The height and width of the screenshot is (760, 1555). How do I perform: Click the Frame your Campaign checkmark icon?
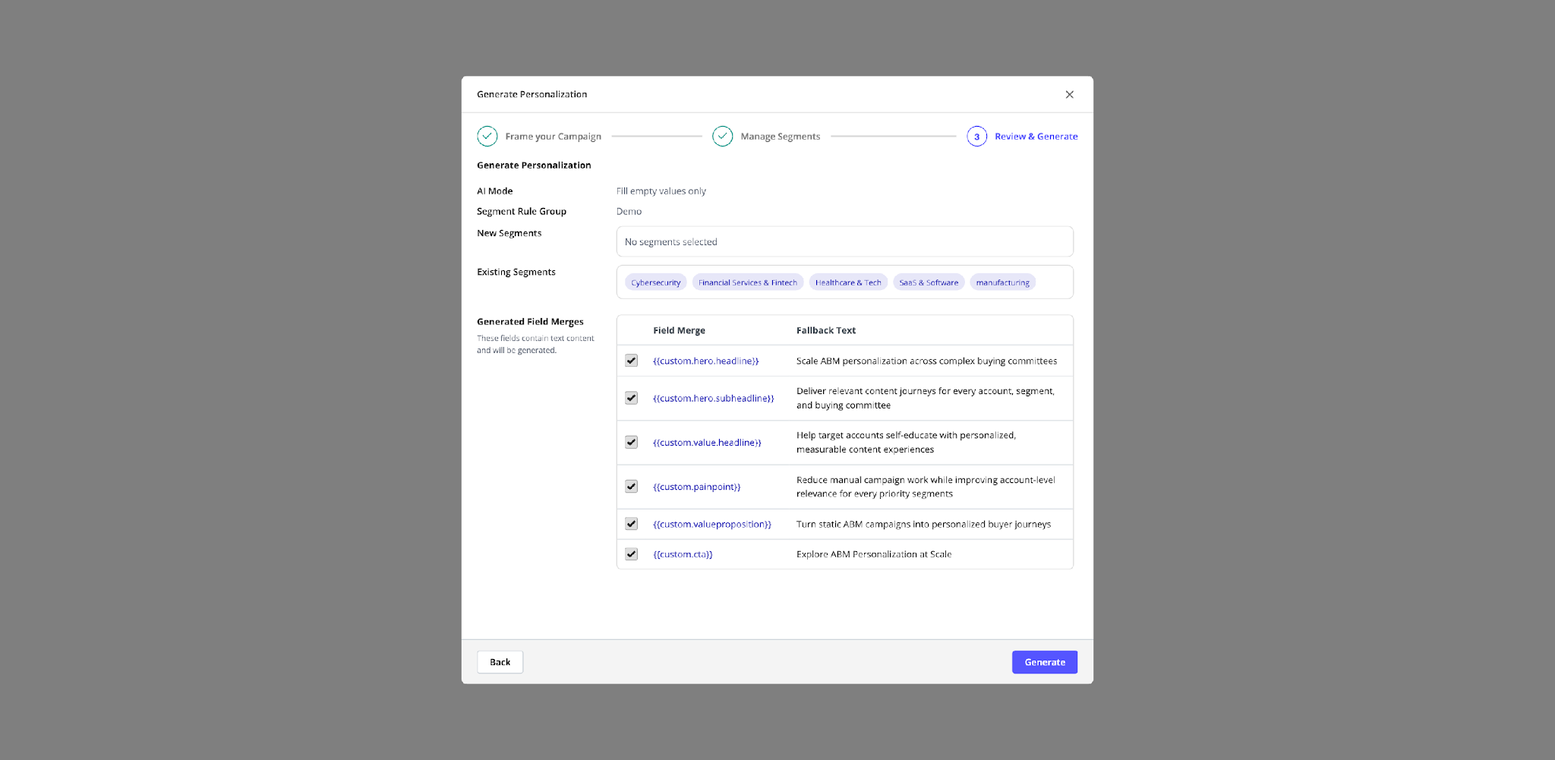487,136
